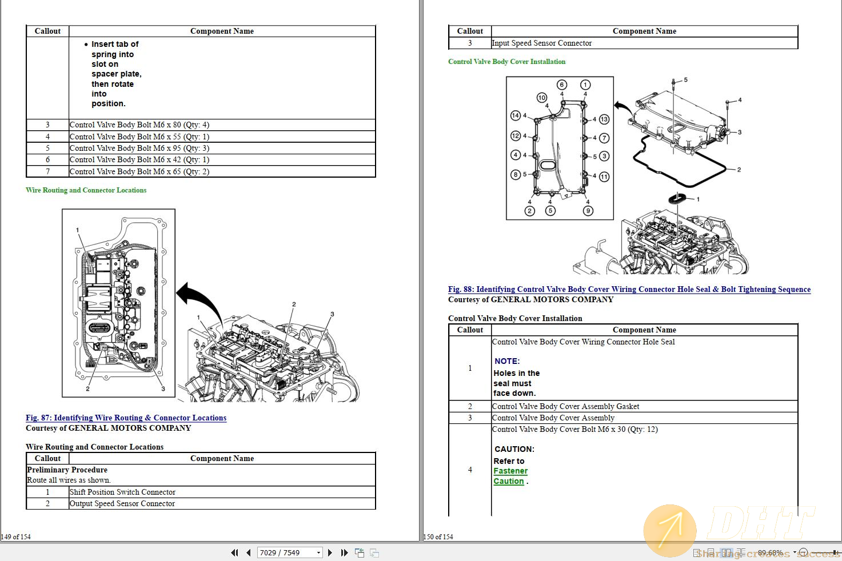This screenshot has height=561, width=842.
Task: Go to the first page of the document
Action: [x=234, y=552]
